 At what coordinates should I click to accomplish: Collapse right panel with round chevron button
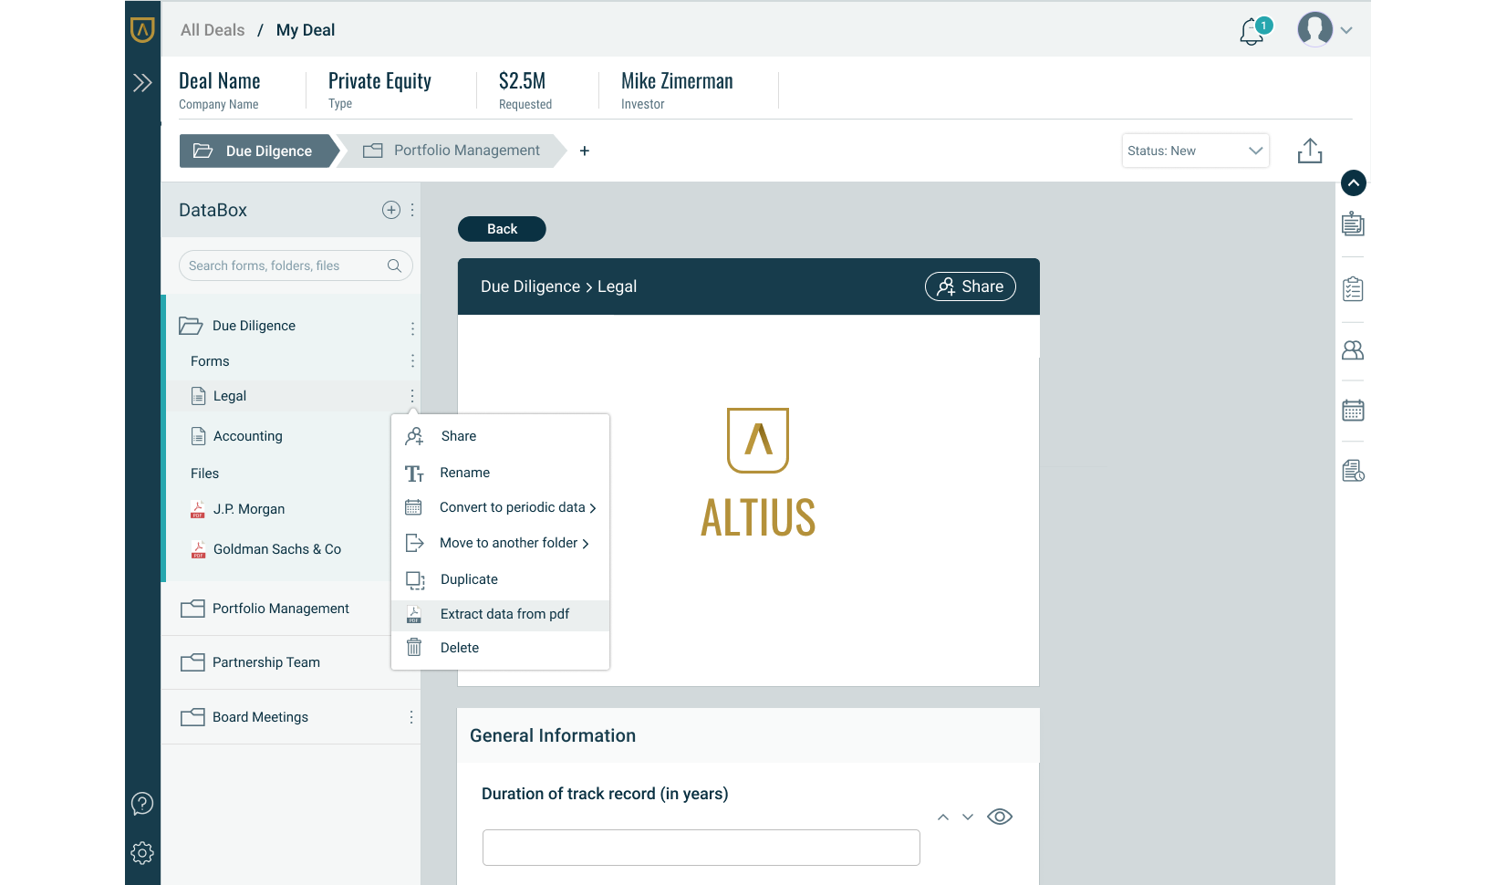(1354, 183)
